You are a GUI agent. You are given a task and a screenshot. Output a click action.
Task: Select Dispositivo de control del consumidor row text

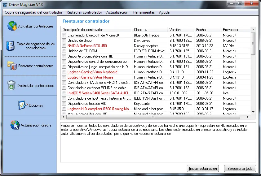point(98,62)
